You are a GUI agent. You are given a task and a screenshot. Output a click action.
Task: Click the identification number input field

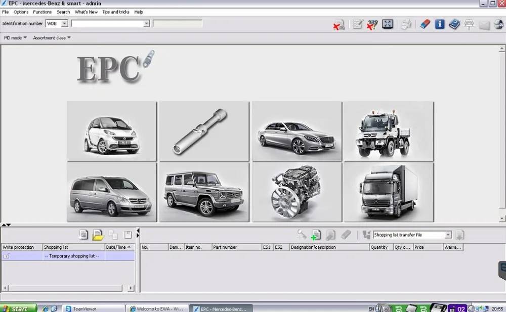pyautogui.click(x=107, y=24)
